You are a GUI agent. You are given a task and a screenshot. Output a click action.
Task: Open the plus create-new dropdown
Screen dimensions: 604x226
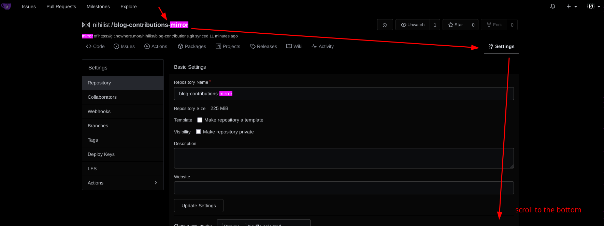pos(572,6)
